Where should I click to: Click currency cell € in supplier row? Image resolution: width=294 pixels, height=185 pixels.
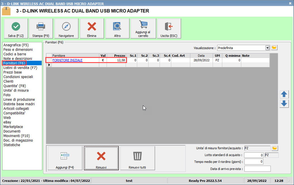[x=103, y=60]
